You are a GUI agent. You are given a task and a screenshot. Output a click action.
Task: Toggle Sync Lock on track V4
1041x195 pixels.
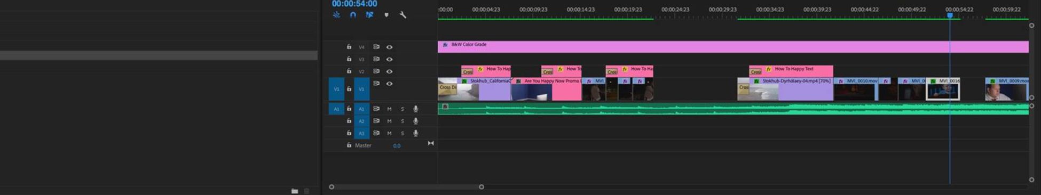coord(376,47)
